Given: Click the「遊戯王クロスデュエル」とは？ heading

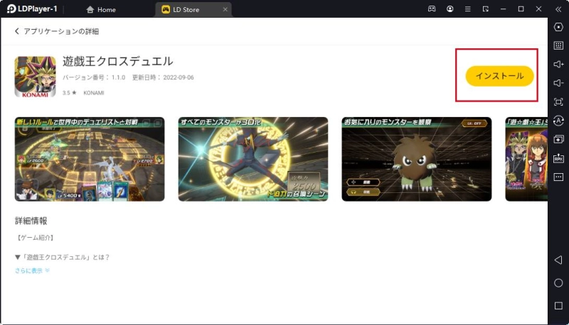Looking at the screenshot, I should coord(62,258).
